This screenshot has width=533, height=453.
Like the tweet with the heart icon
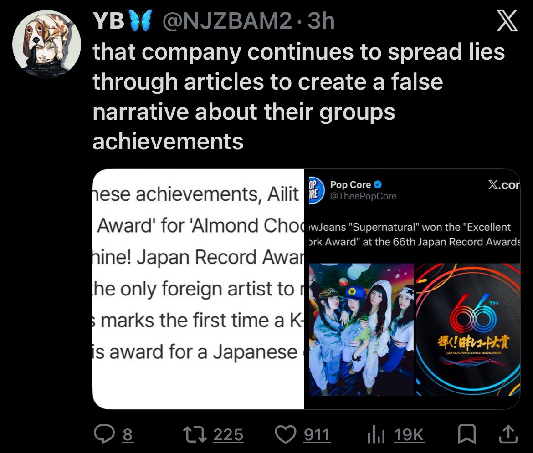[x=285, y=435]
